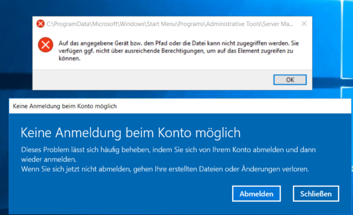
Task: Click the red error icon in the dialog title bar
Action: 40,24
